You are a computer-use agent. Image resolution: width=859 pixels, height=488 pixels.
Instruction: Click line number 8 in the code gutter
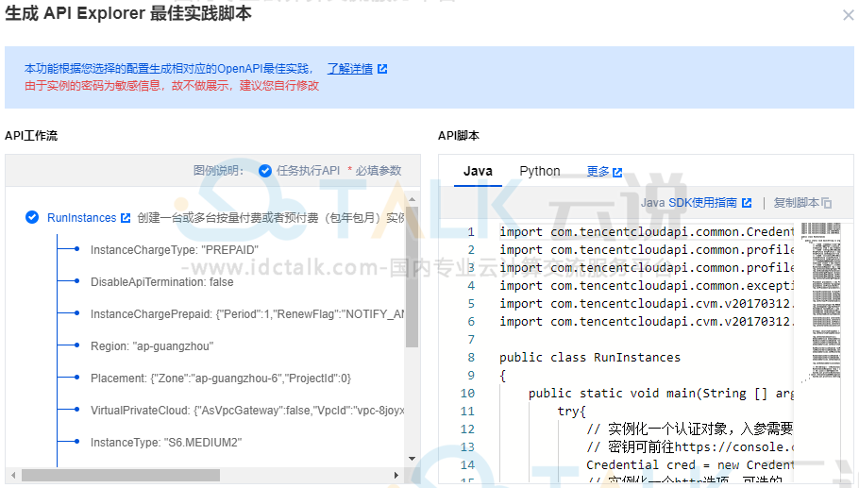click(471, 358)
